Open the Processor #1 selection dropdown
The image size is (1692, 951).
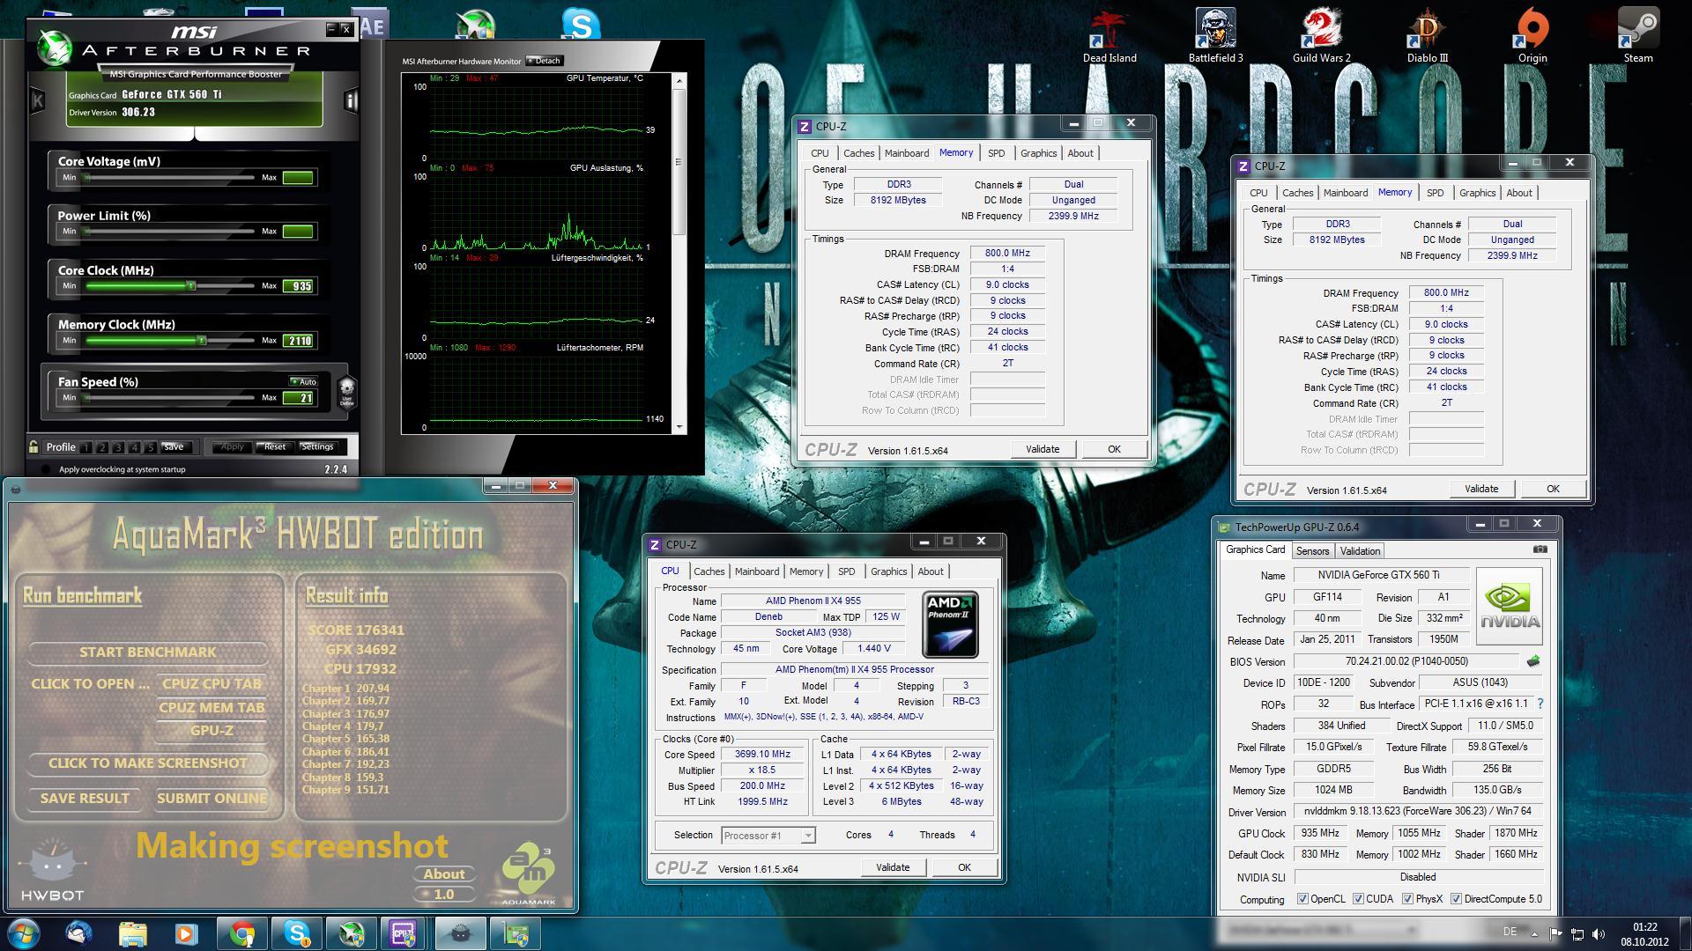(x=768, y=835)
